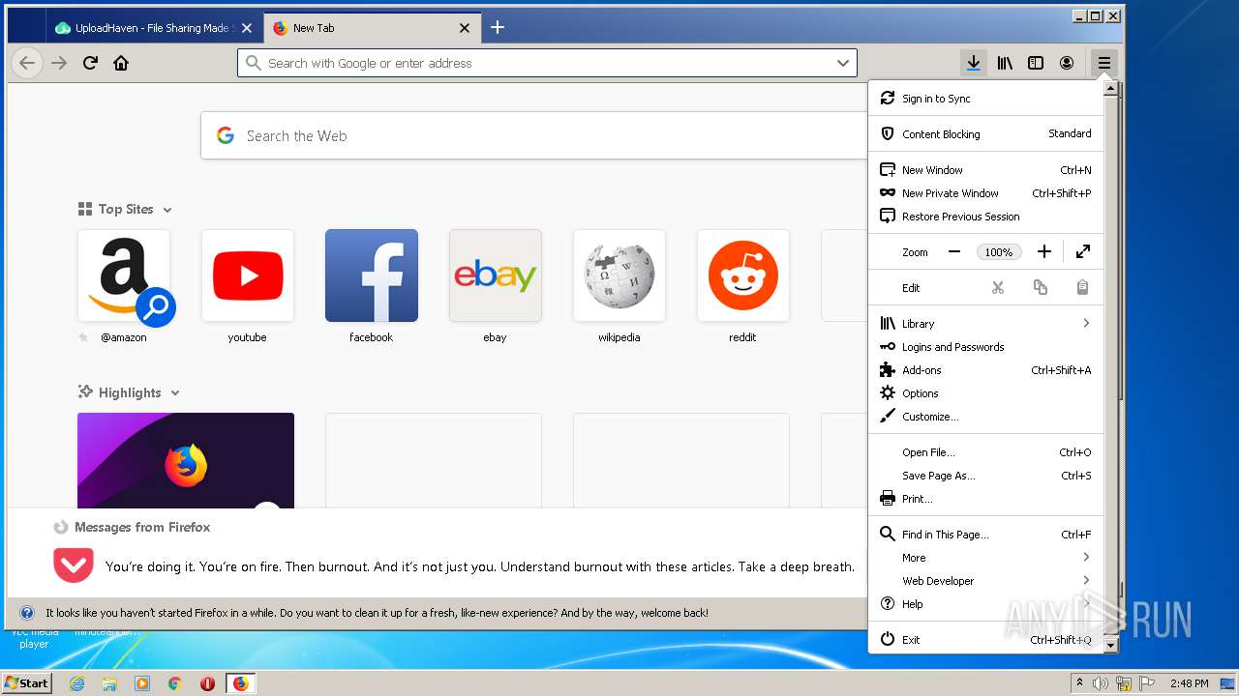Select Sign in to Sync
Screen dimensions: 1239x696
pos(985,99)
